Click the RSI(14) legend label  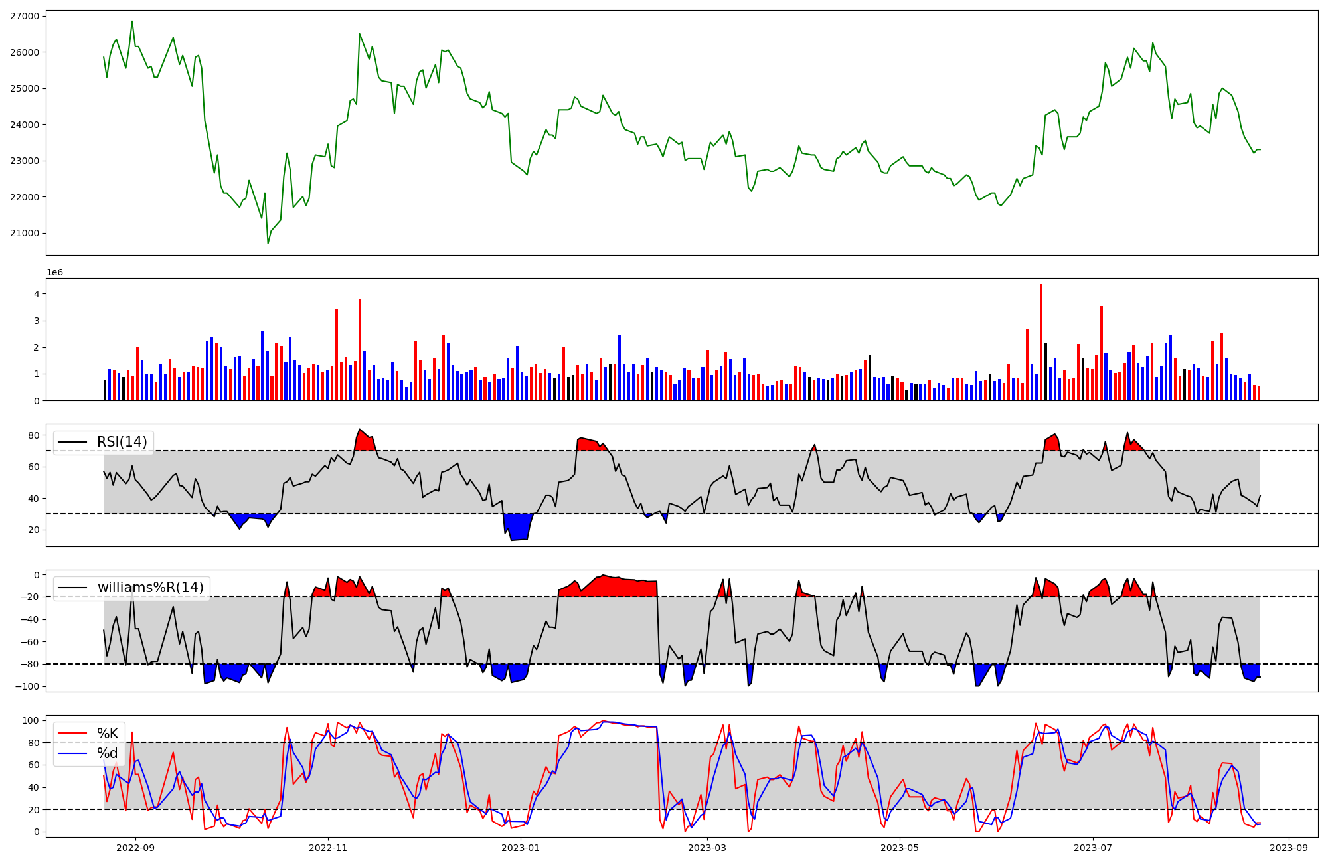click(x=122, y=442)
